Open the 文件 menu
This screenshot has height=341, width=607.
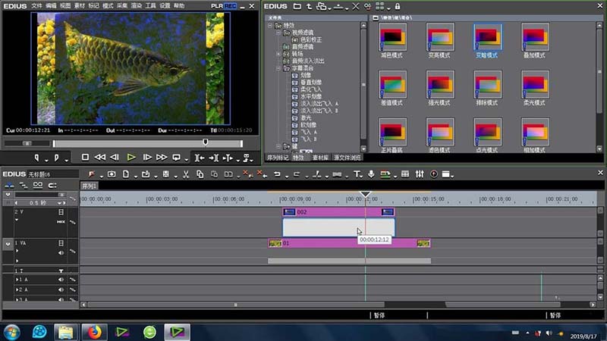pos(37,5)
